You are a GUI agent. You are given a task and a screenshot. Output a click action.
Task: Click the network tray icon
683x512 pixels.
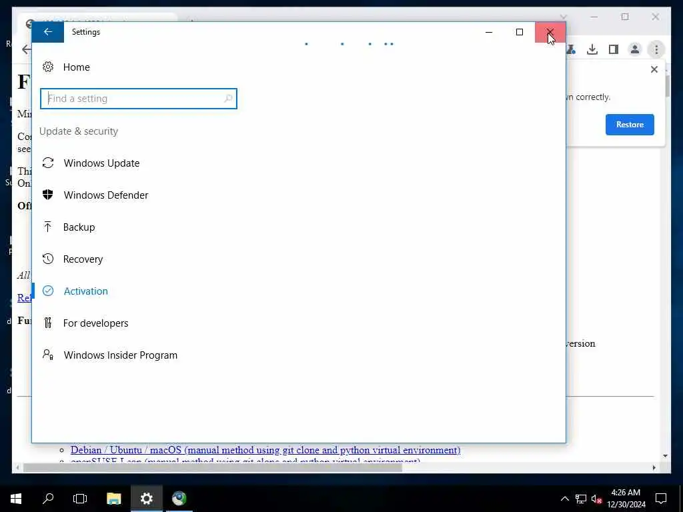pos(581,499)
